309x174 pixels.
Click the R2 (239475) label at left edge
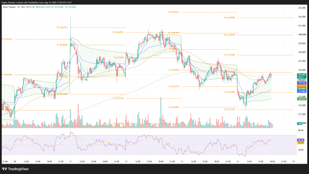(7, 39)
